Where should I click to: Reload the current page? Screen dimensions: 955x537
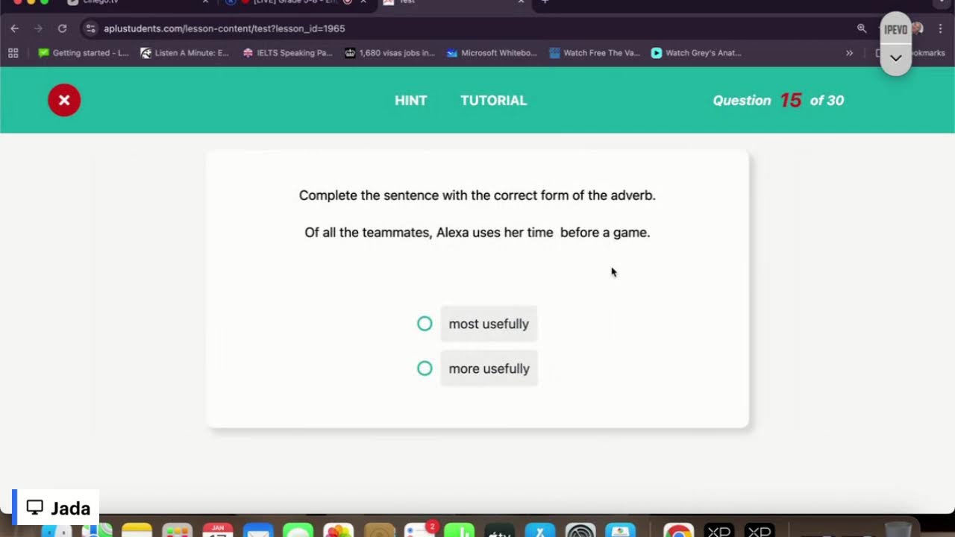pos(63,28)
